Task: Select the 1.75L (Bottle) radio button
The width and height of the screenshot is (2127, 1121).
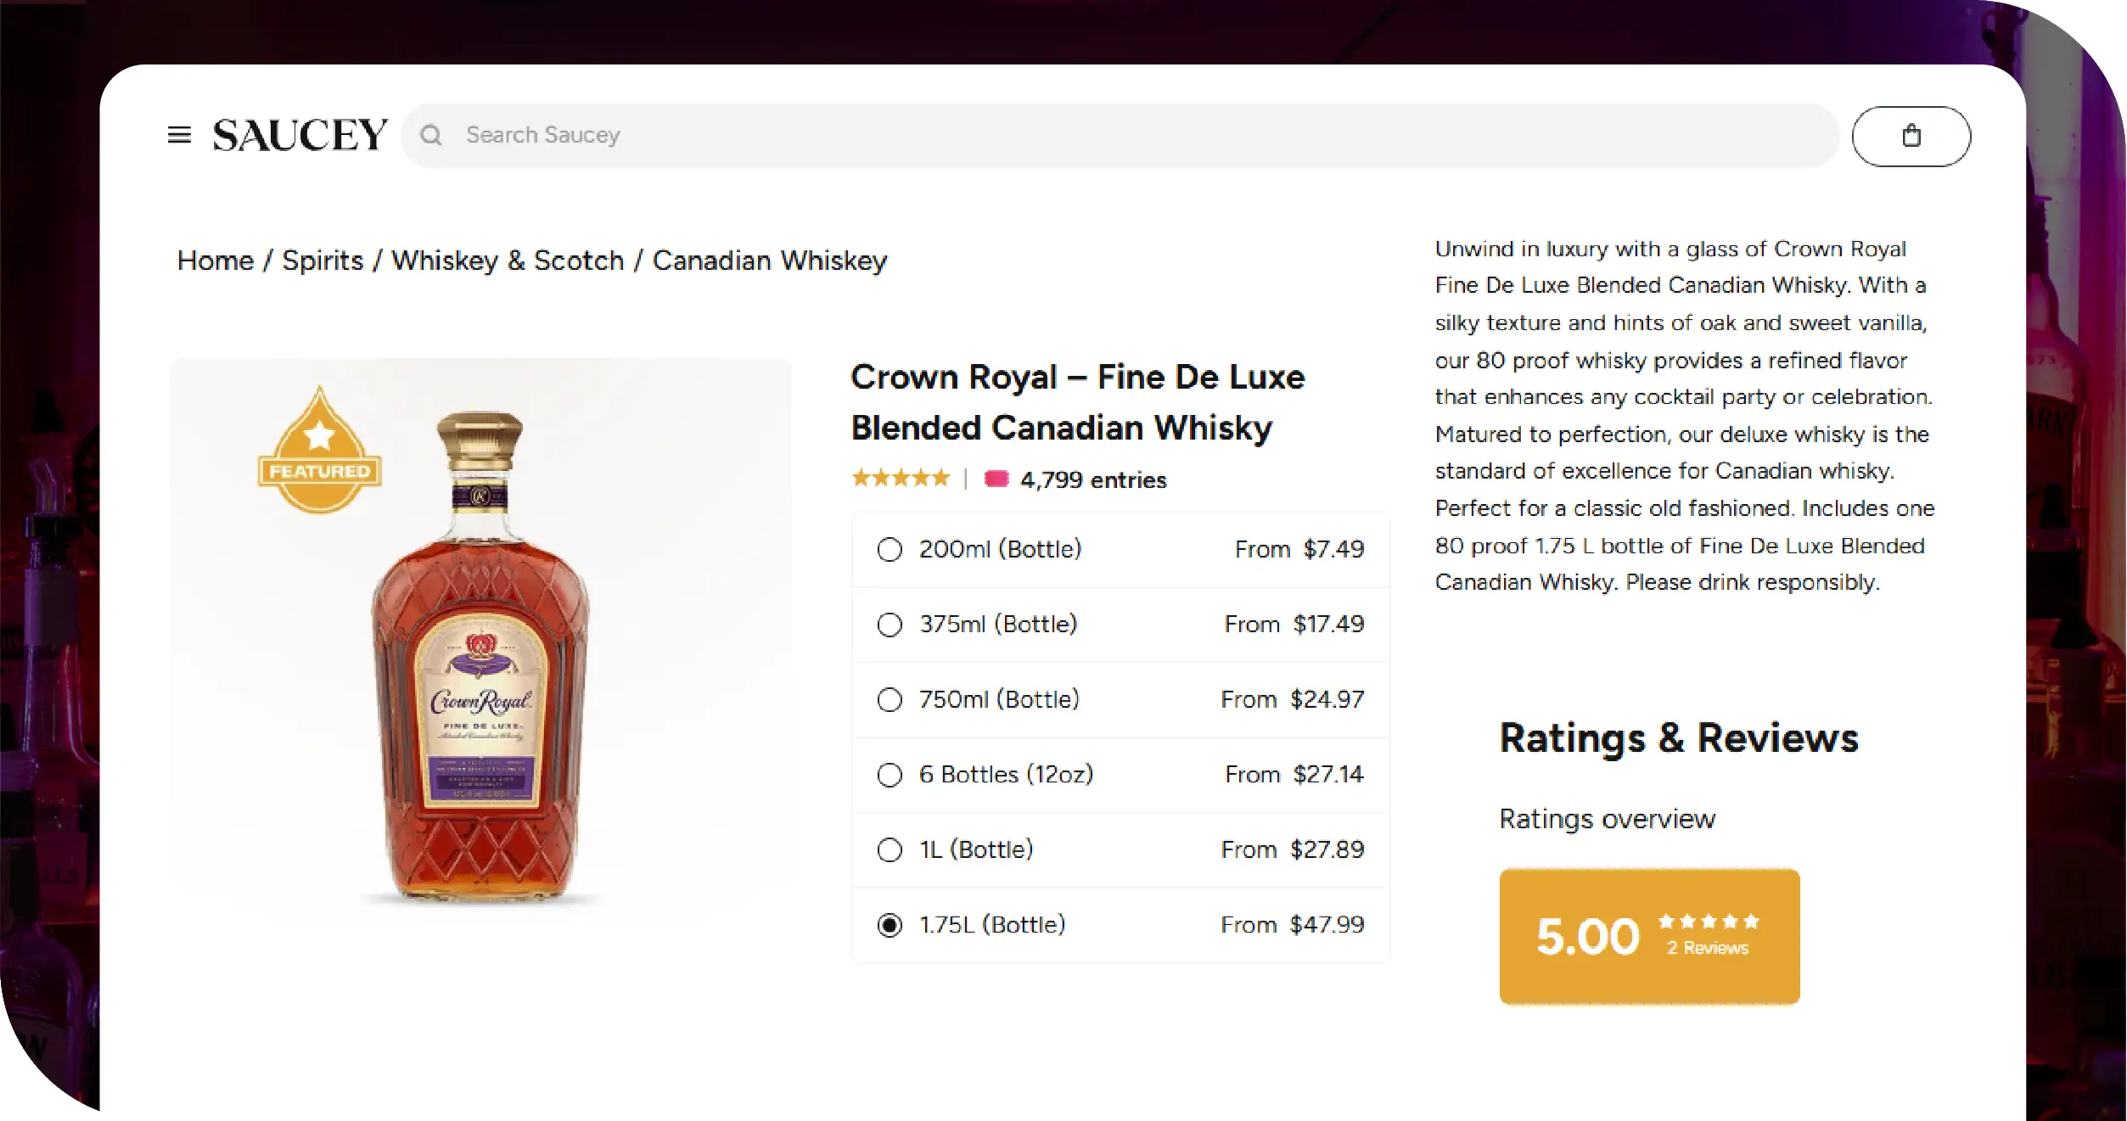Action: (890, 925)
